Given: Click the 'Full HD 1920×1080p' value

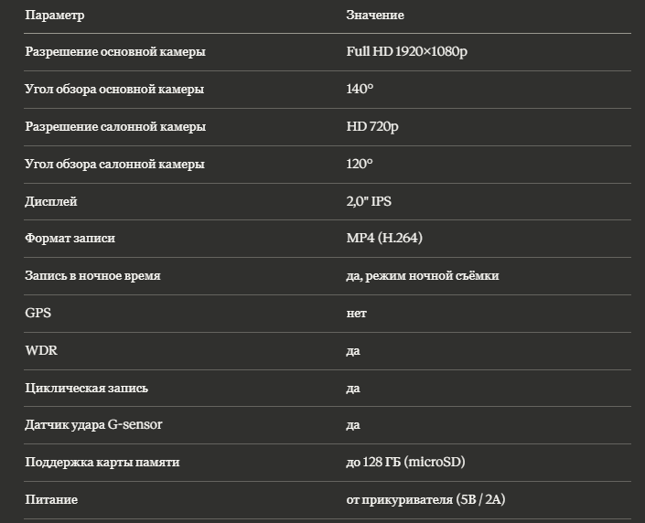Looking at the screenshot, I should pos(406,52).
